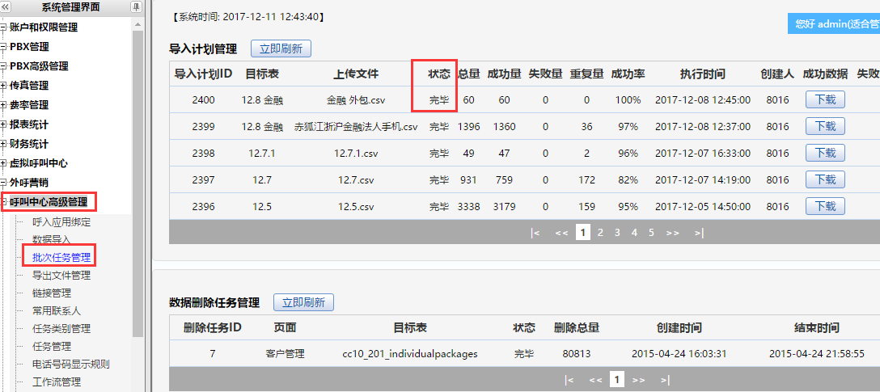This screenshot has height=392, width=880.
Task: Go to first page of import plans
Action: (535, 233)
